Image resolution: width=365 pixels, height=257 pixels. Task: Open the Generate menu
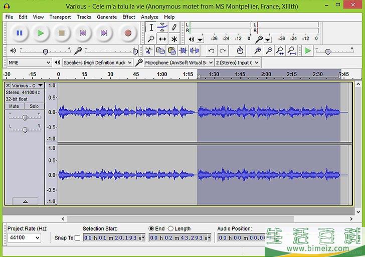coord(107,17)
